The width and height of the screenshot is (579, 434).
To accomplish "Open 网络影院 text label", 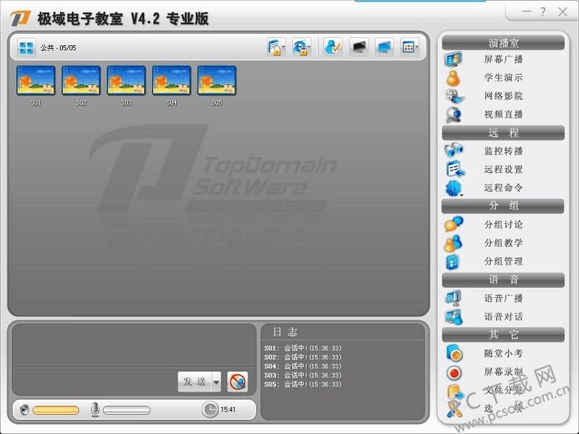I will (503, 96).
